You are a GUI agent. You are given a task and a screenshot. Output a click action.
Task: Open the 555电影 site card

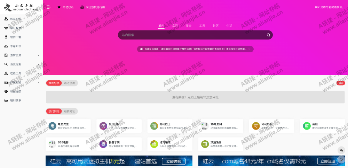tap(68, 144)
